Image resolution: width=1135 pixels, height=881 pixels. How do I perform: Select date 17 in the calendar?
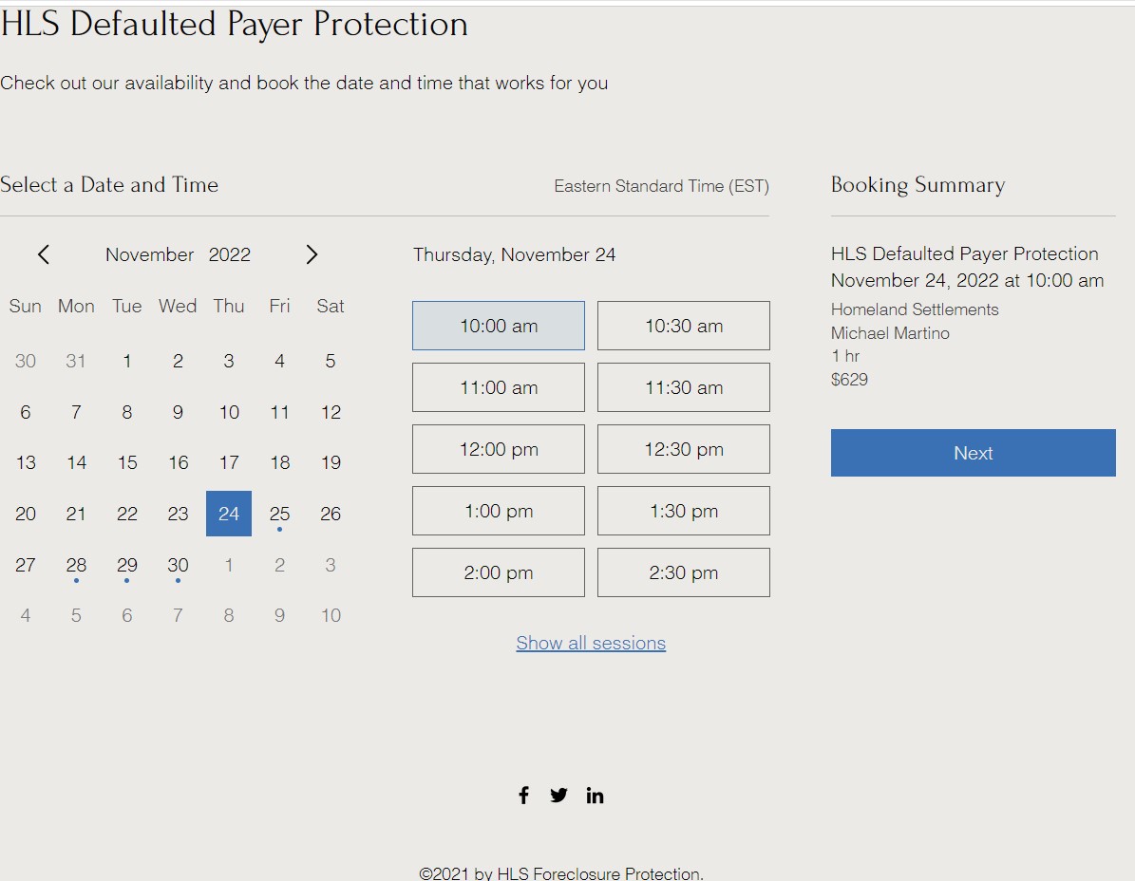pyautogui.click(x=229, y=462)
